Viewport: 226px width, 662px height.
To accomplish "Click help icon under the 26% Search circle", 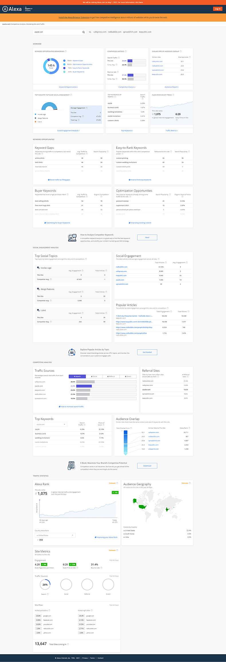I will pos(48,594).
